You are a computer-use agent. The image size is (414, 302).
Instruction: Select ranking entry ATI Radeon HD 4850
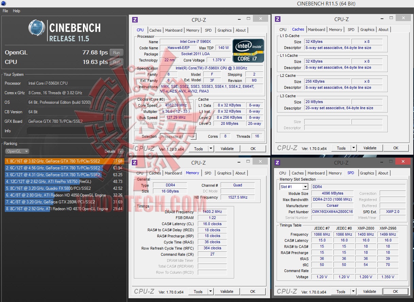point(64,195)
